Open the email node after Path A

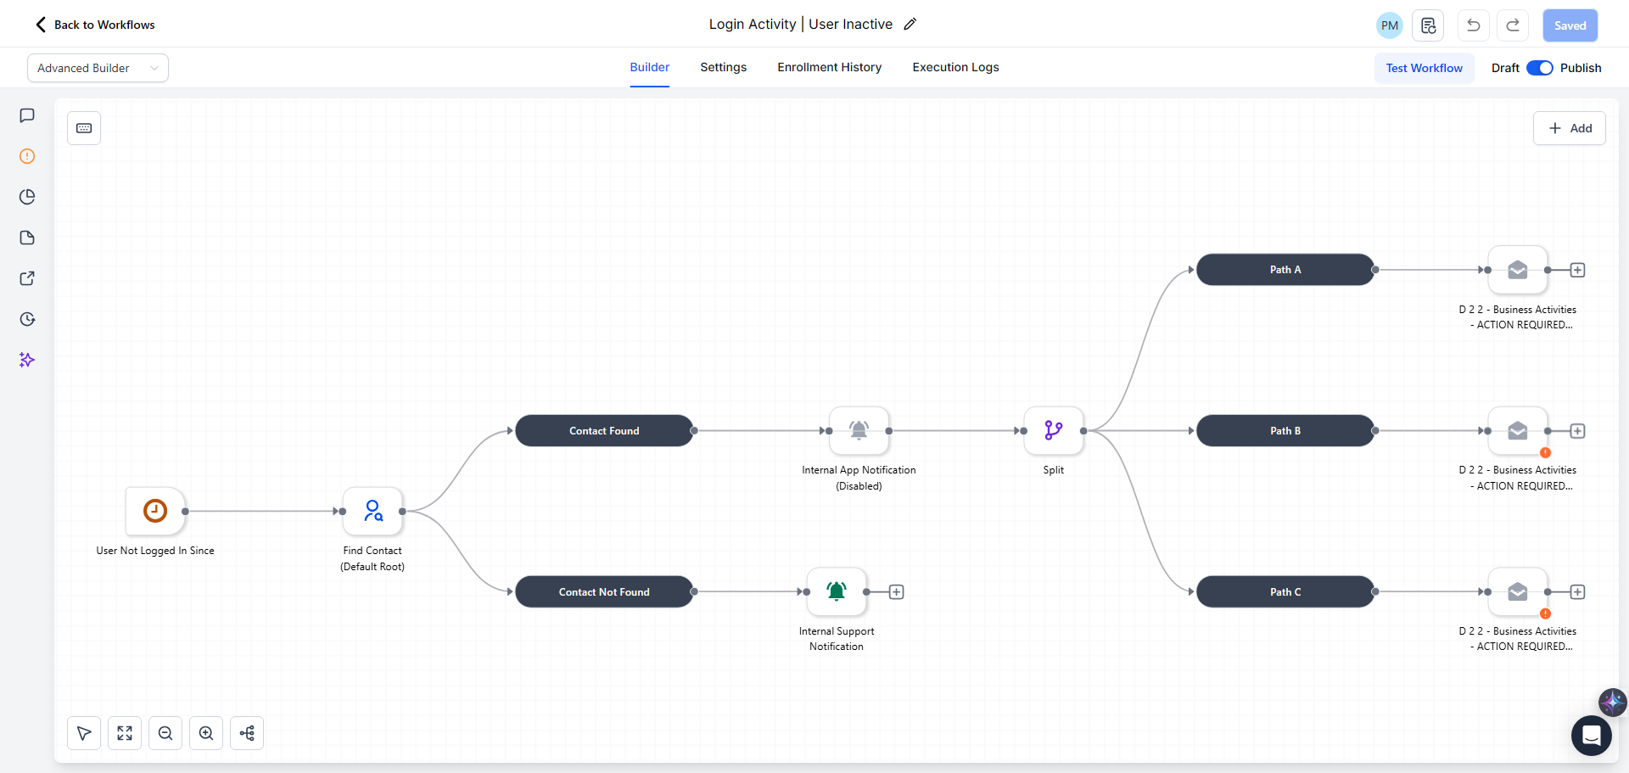(x=1518, y=270)
